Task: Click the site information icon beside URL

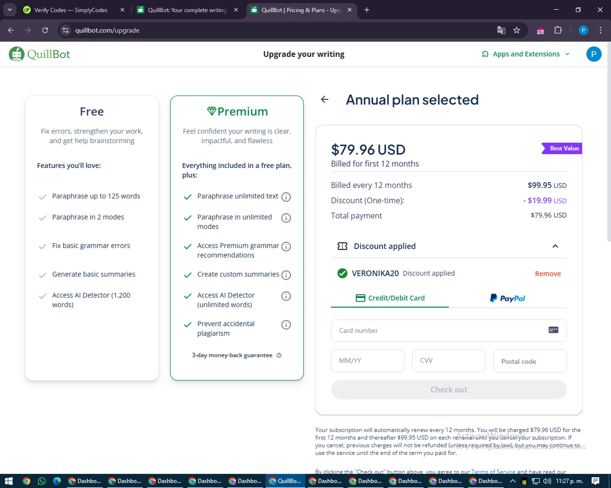Action: click(66, 30)
